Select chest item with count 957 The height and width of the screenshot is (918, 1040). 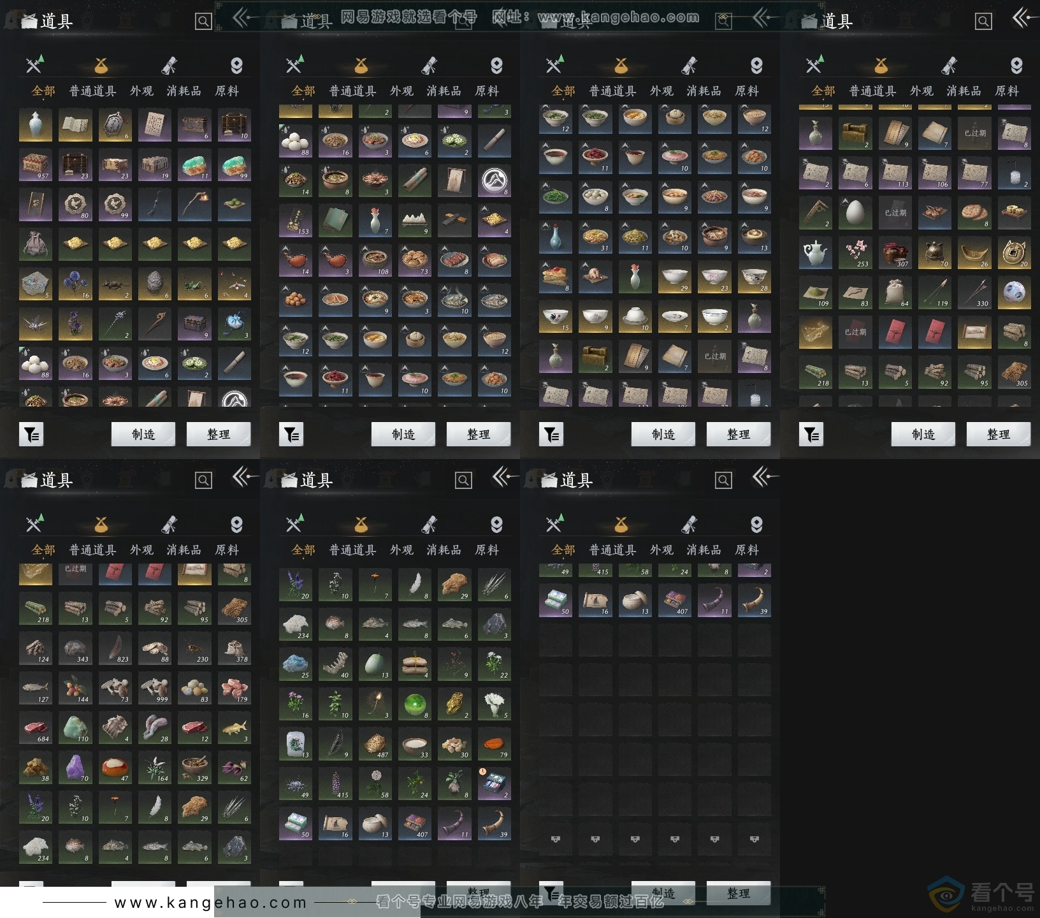pos(36,165)
